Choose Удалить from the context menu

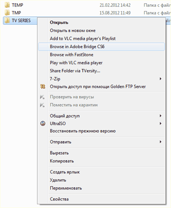click(x=101, y=180)
